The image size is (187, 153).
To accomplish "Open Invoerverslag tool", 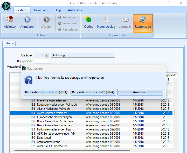I will pos(106,22).
